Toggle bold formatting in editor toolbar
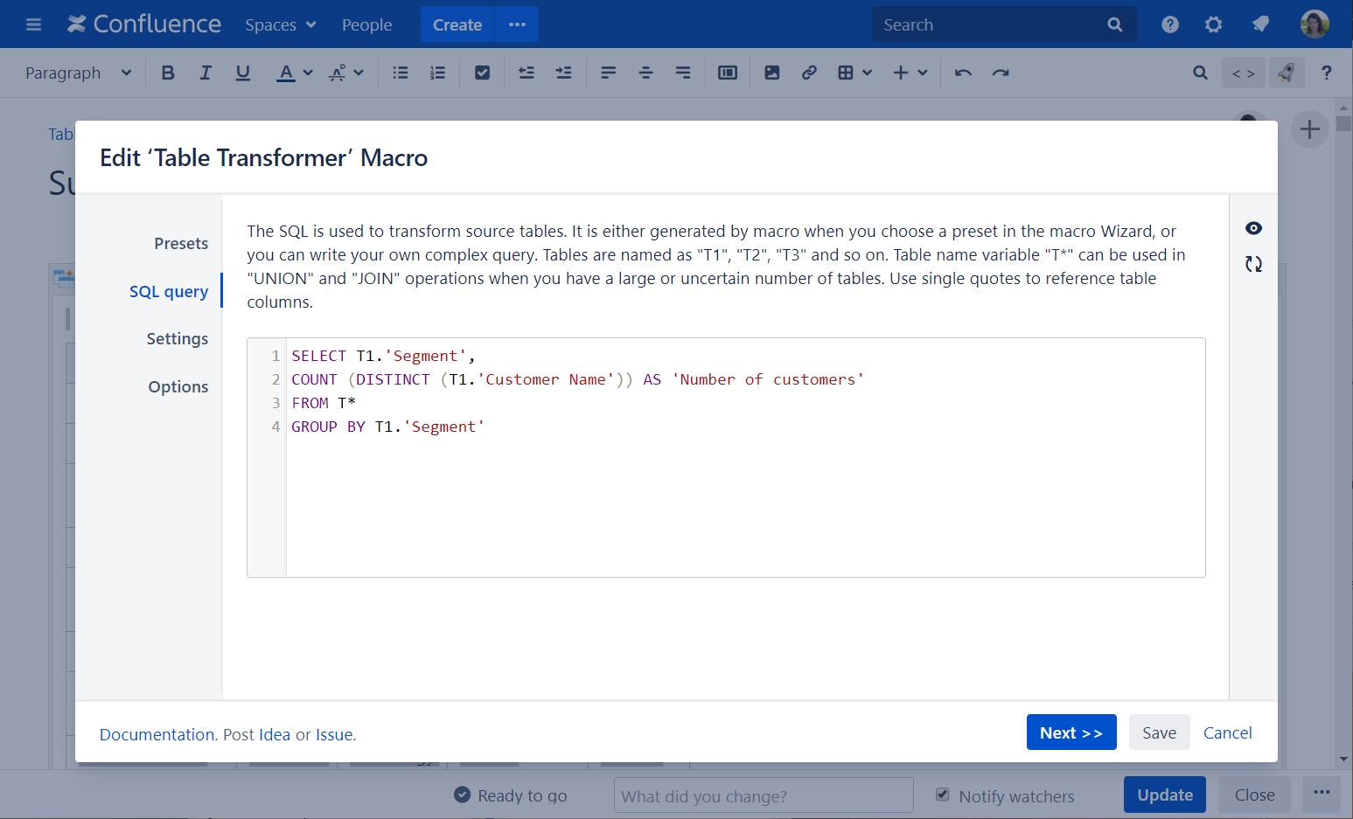Image resolution: width=1353 pixels, height=819 pixels. click(168, 73)
